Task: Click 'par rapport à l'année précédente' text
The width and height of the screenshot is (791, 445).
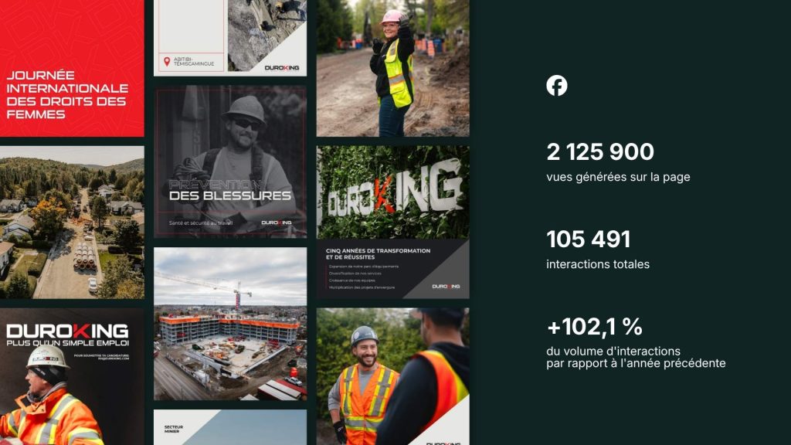Action: tap(636, 363)
